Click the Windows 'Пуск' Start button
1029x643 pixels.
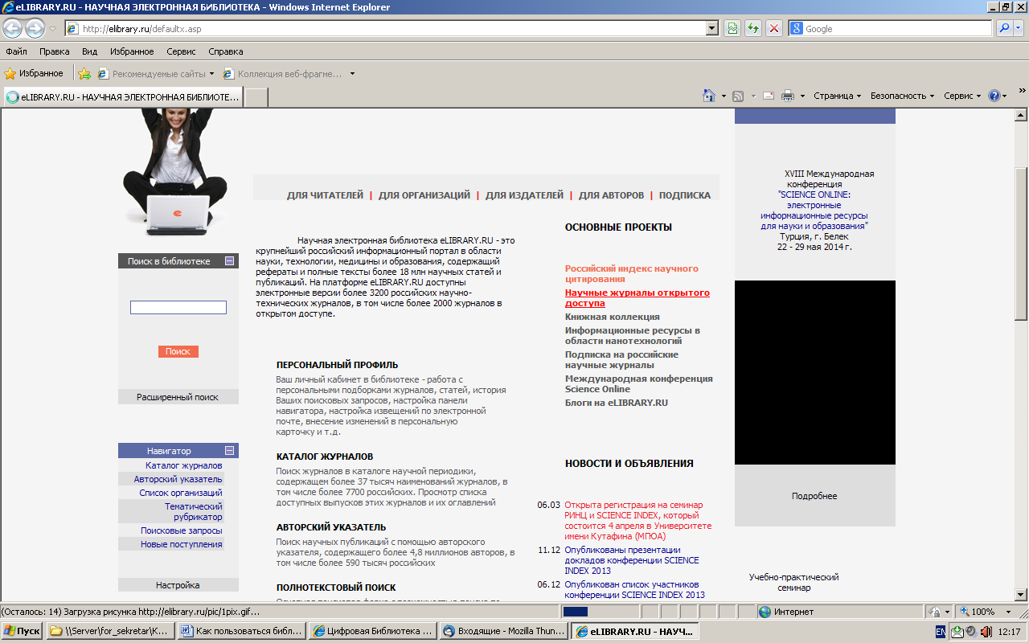pos(22,632)
